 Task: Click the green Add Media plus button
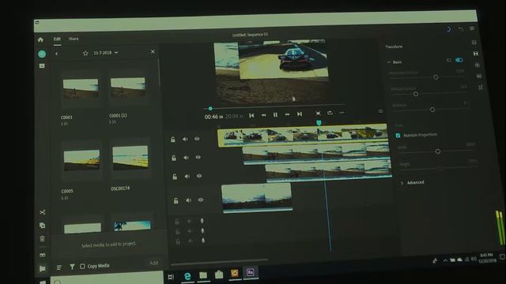point(42,54)
